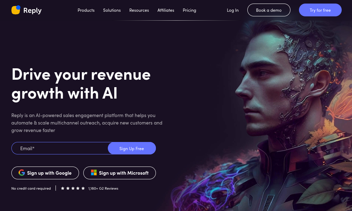The width and height of the screenshot is (352, 211).
Task: Go to the Affiliates page
Action: tap(166, 10)
